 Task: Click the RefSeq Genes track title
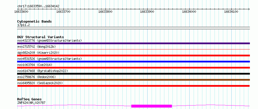pos(29,99)
